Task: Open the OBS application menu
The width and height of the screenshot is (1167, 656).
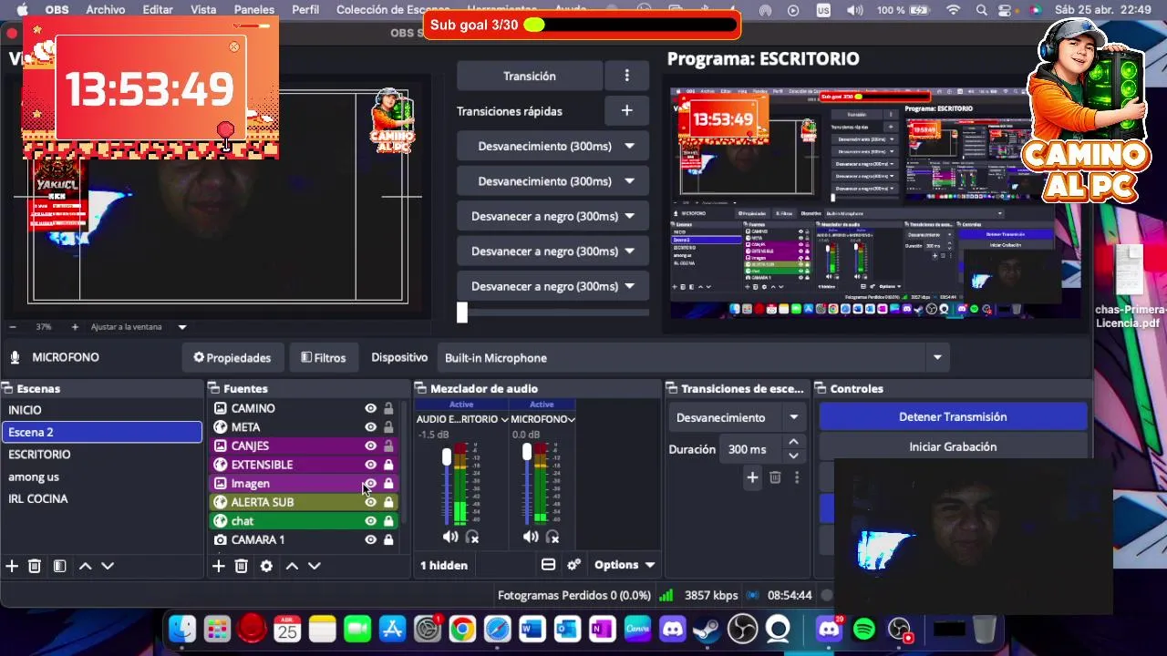Action: (57, 9)
